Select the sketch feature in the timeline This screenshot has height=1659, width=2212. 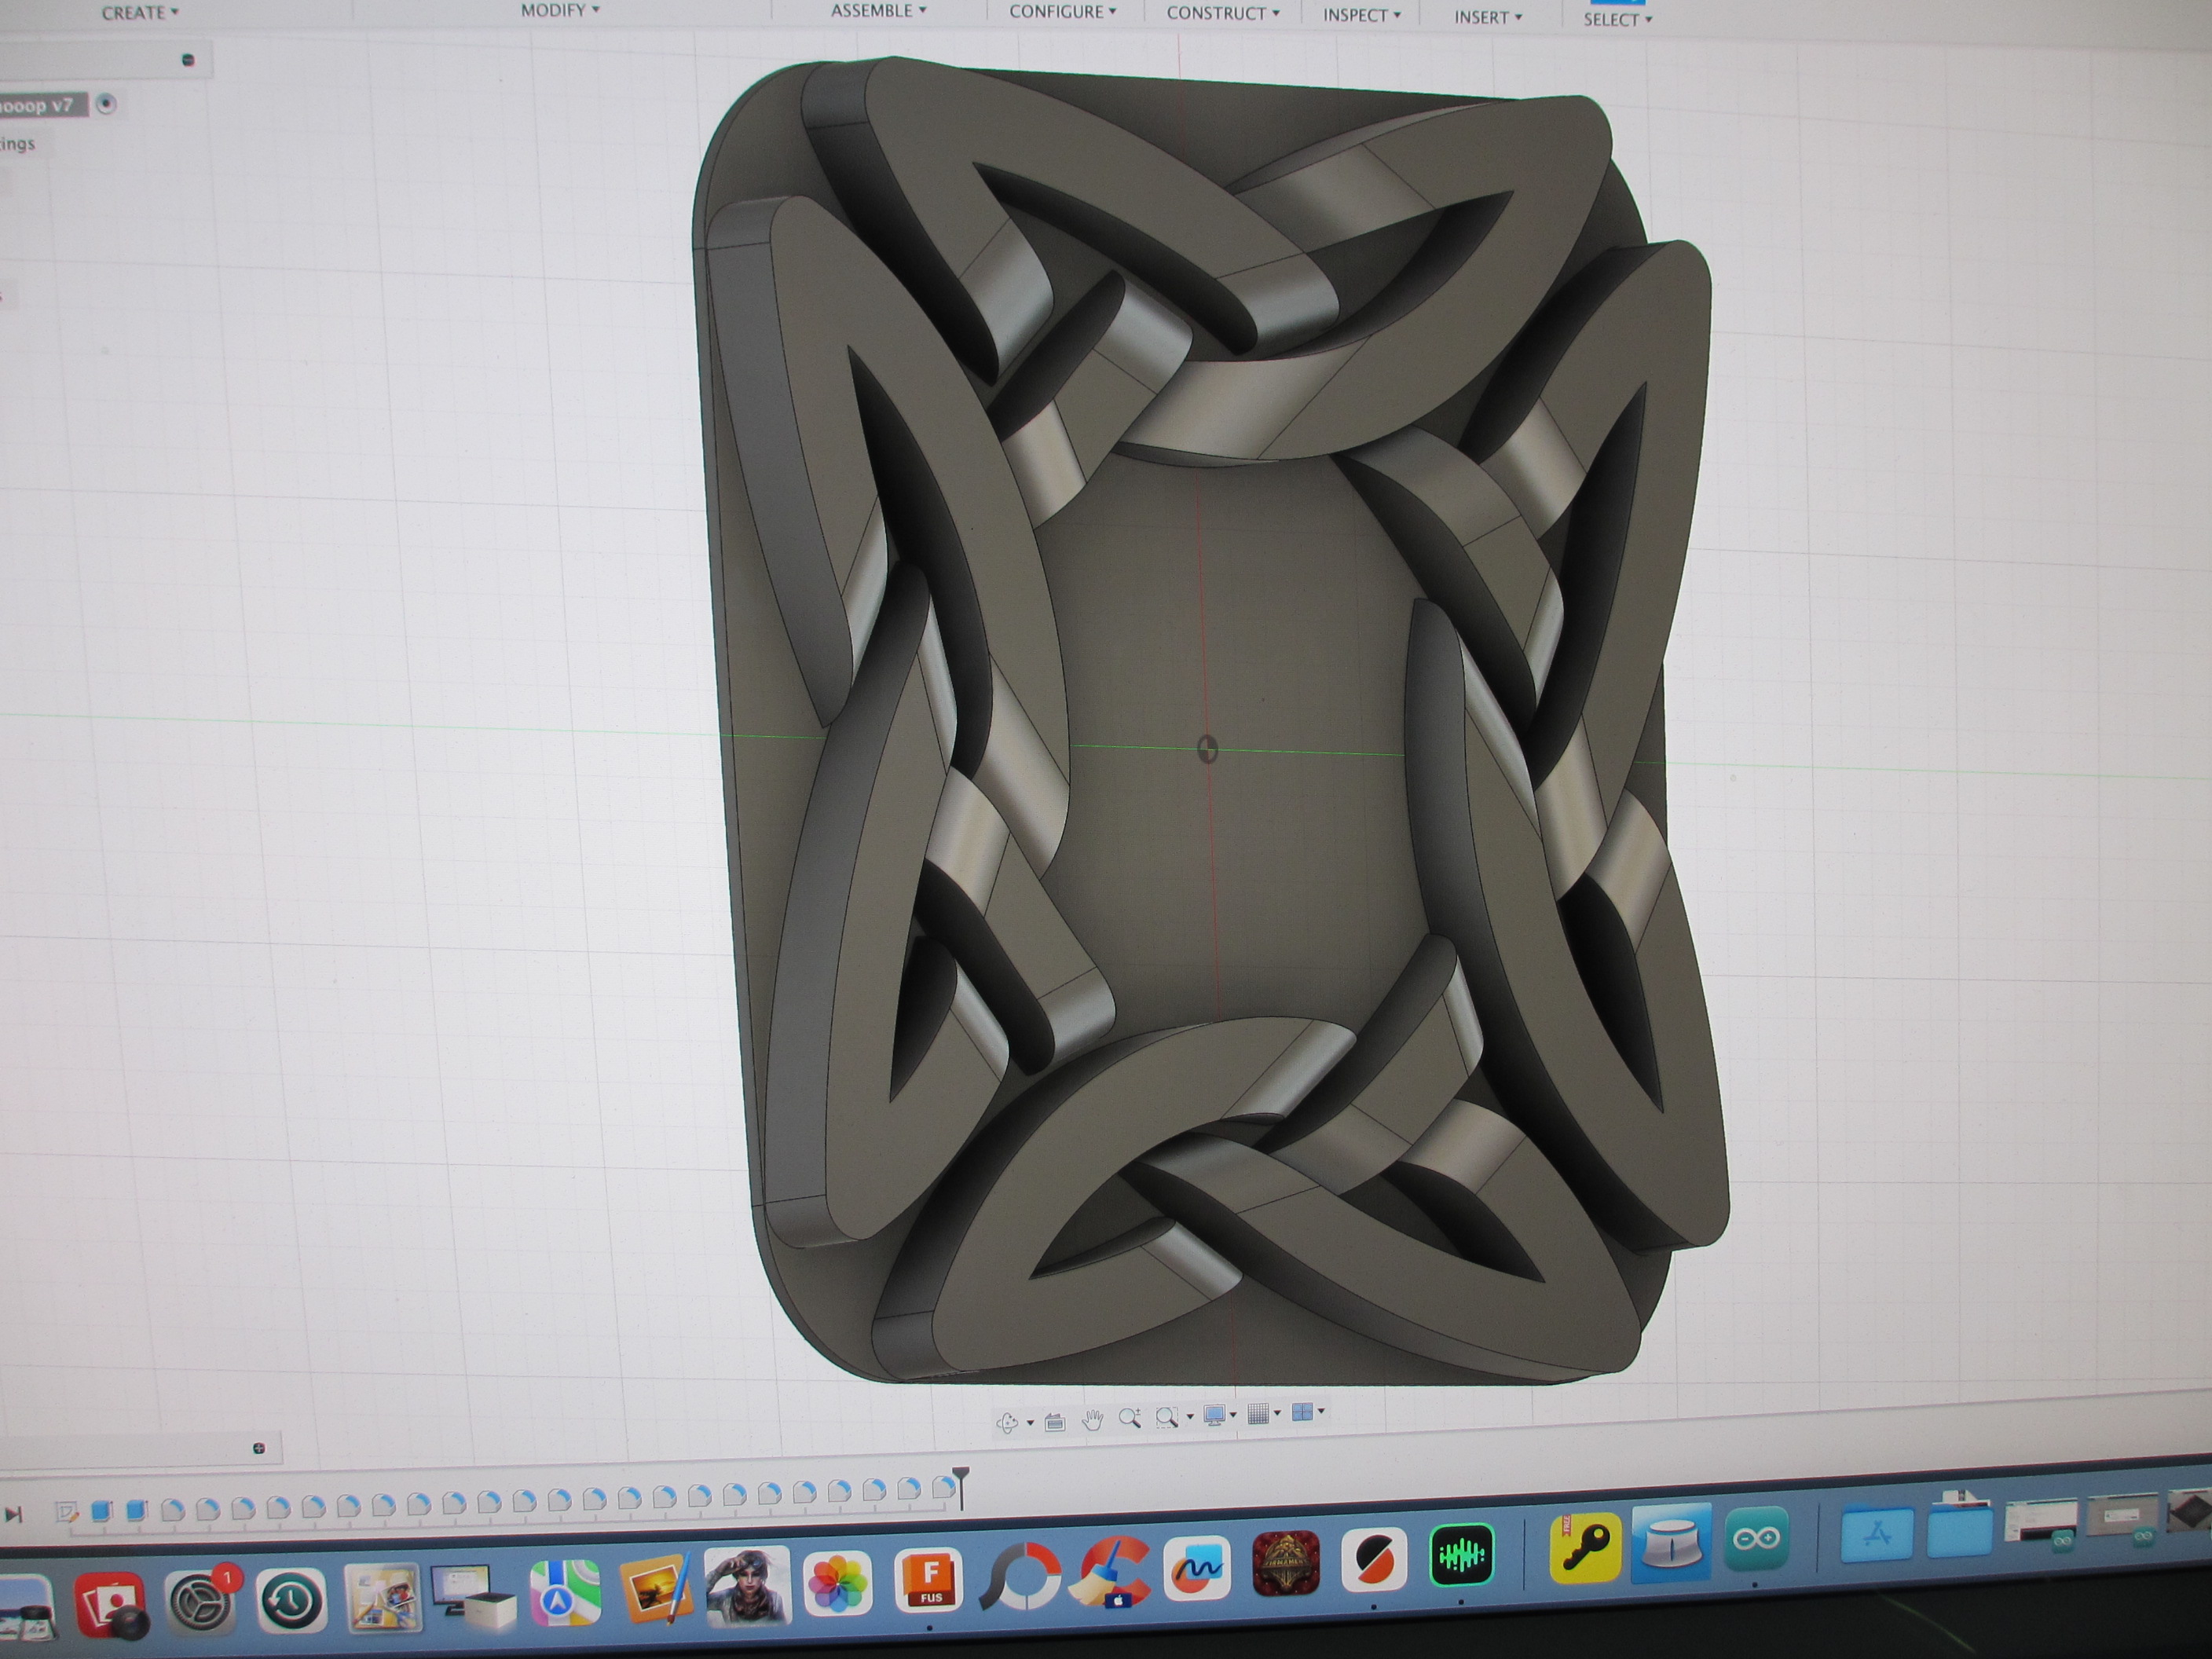tap(66, 1512)
